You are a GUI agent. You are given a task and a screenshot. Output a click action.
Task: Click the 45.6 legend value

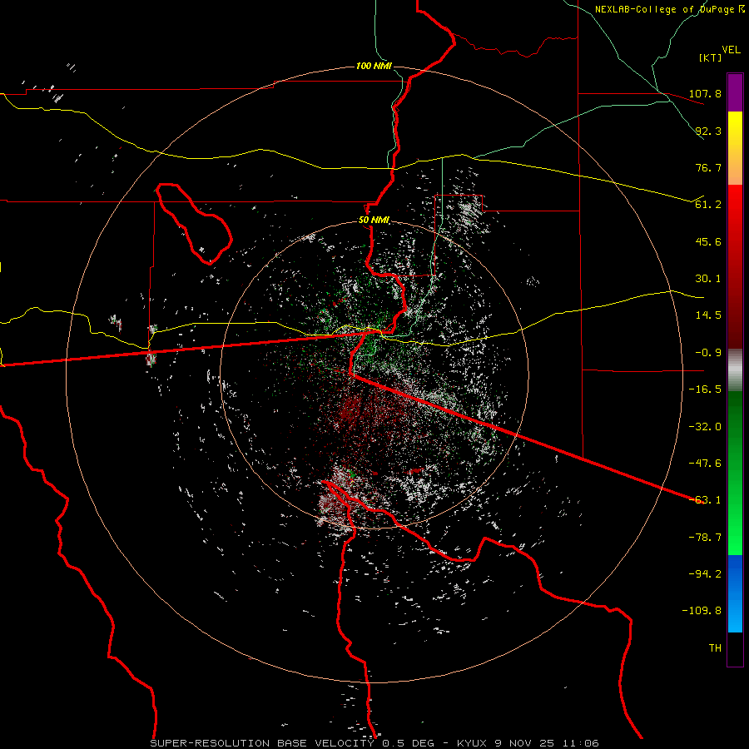point(708,241)
